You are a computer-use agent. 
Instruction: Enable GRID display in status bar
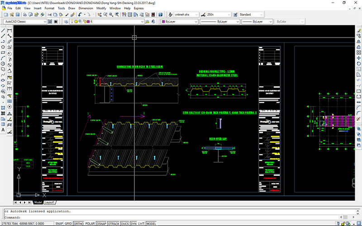tap(68, 224)
